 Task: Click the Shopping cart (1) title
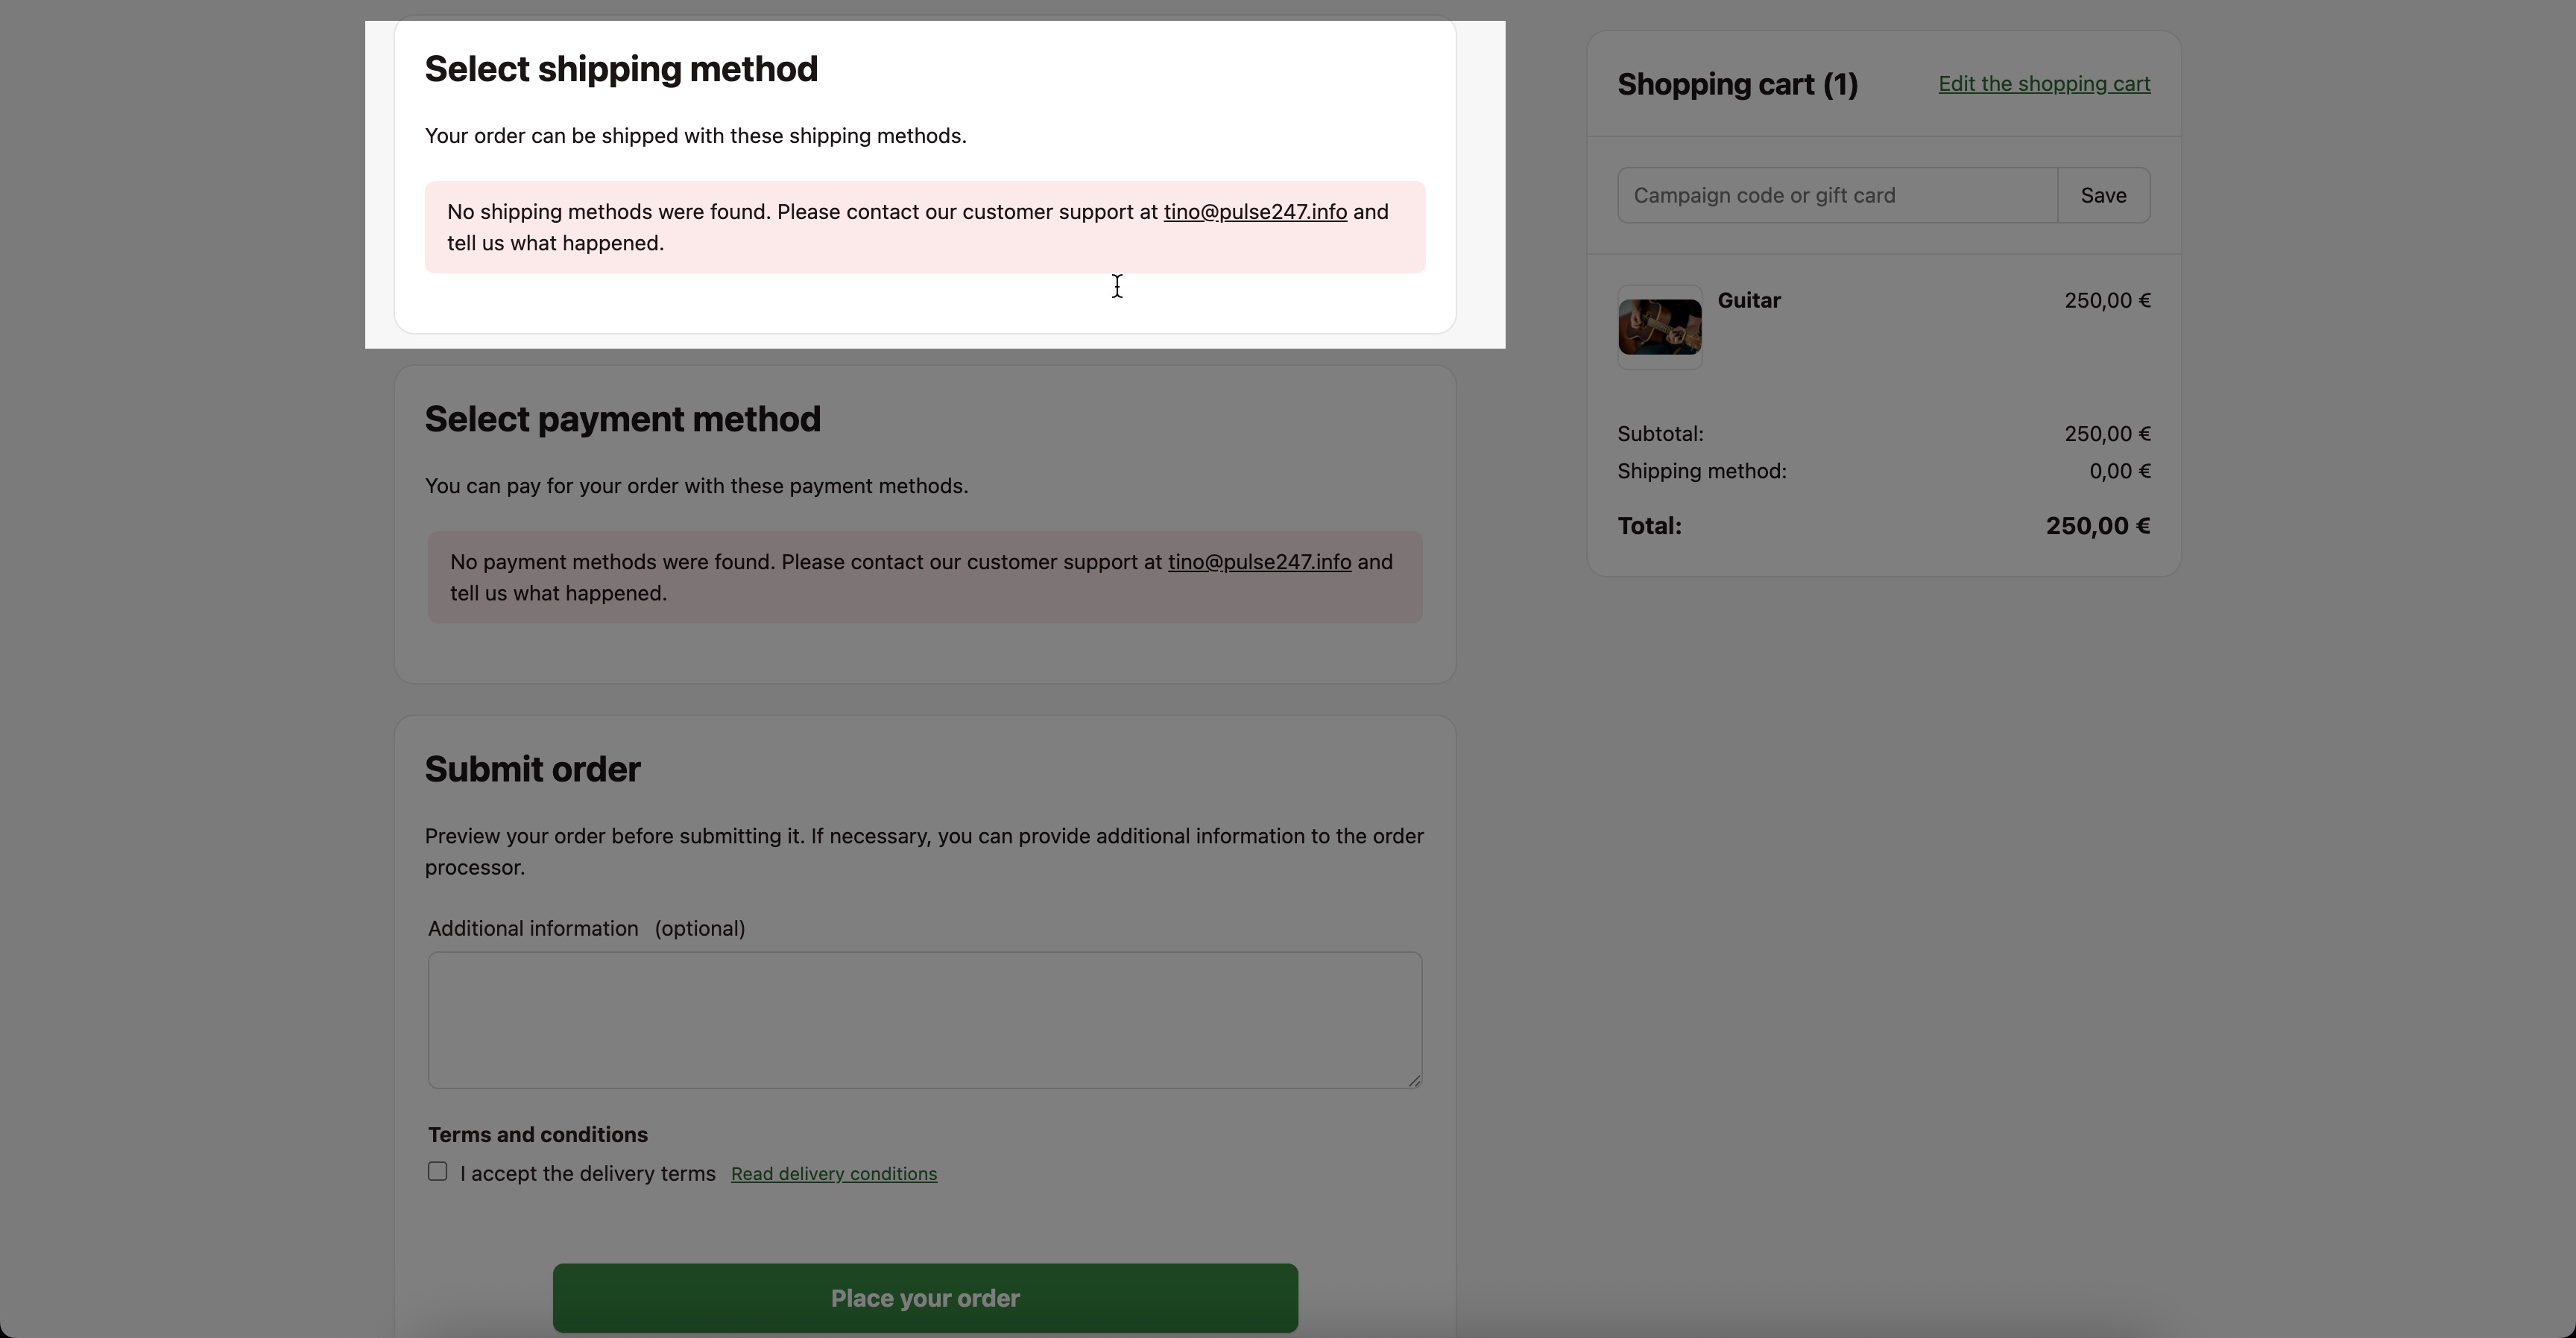(1737, 84)
